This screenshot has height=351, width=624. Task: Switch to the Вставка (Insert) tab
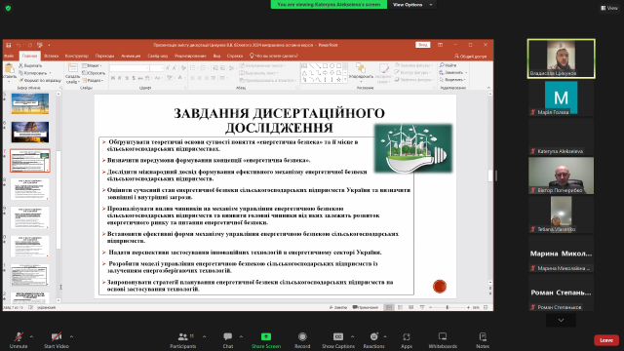52,57
